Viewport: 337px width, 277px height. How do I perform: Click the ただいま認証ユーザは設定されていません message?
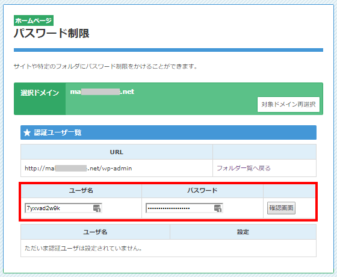click(x=84, y=248)
